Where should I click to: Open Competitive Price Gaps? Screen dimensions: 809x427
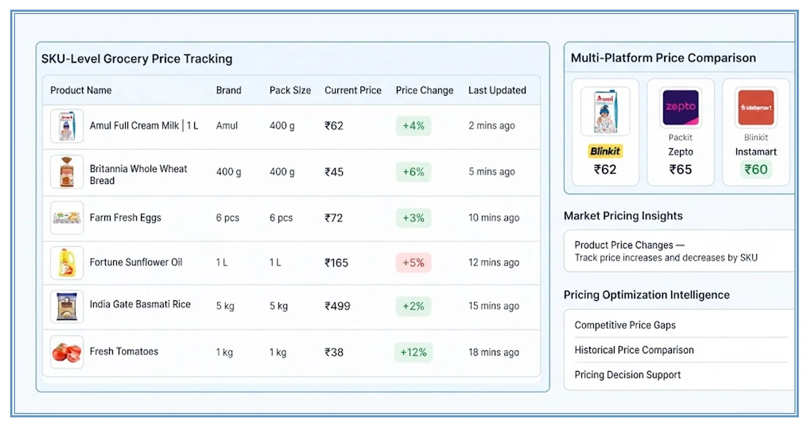[625, 325]
